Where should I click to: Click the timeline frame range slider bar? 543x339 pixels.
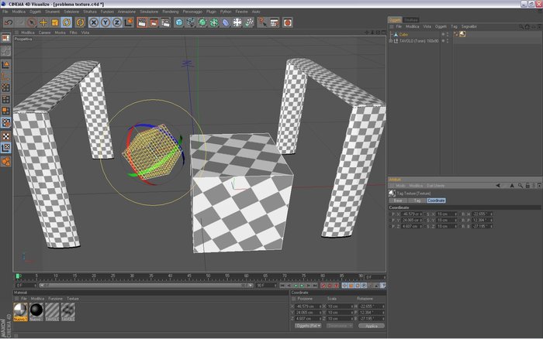(146, 286)
